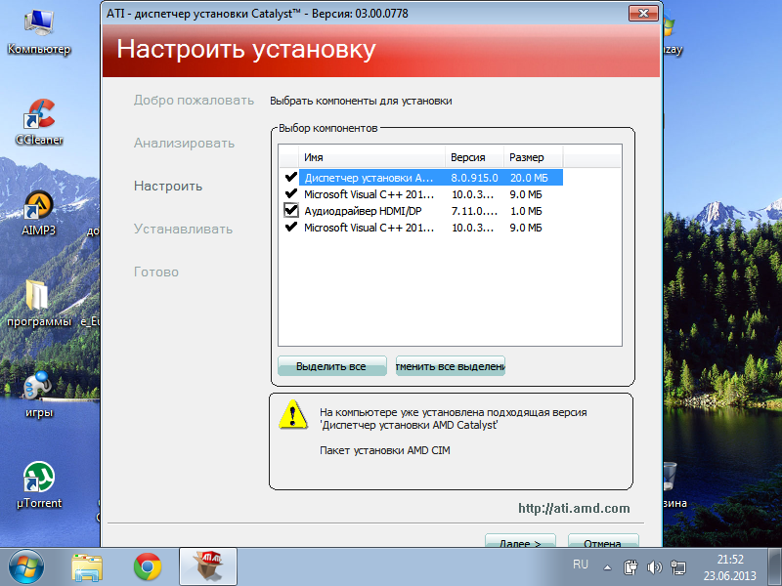The image size is (782, 586).
Task: Toggle last Microsoft Visual C++ 201… checkmark
Action: click(x=290, y=227)
